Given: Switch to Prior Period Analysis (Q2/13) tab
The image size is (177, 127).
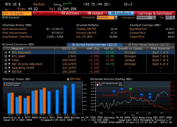Looking at the screenshot, I should point(149,44).
